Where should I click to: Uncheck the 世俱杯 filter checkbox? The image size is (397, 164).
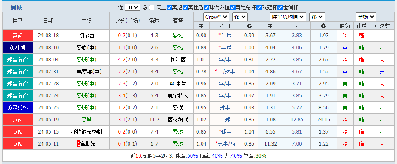click(280, 8)
